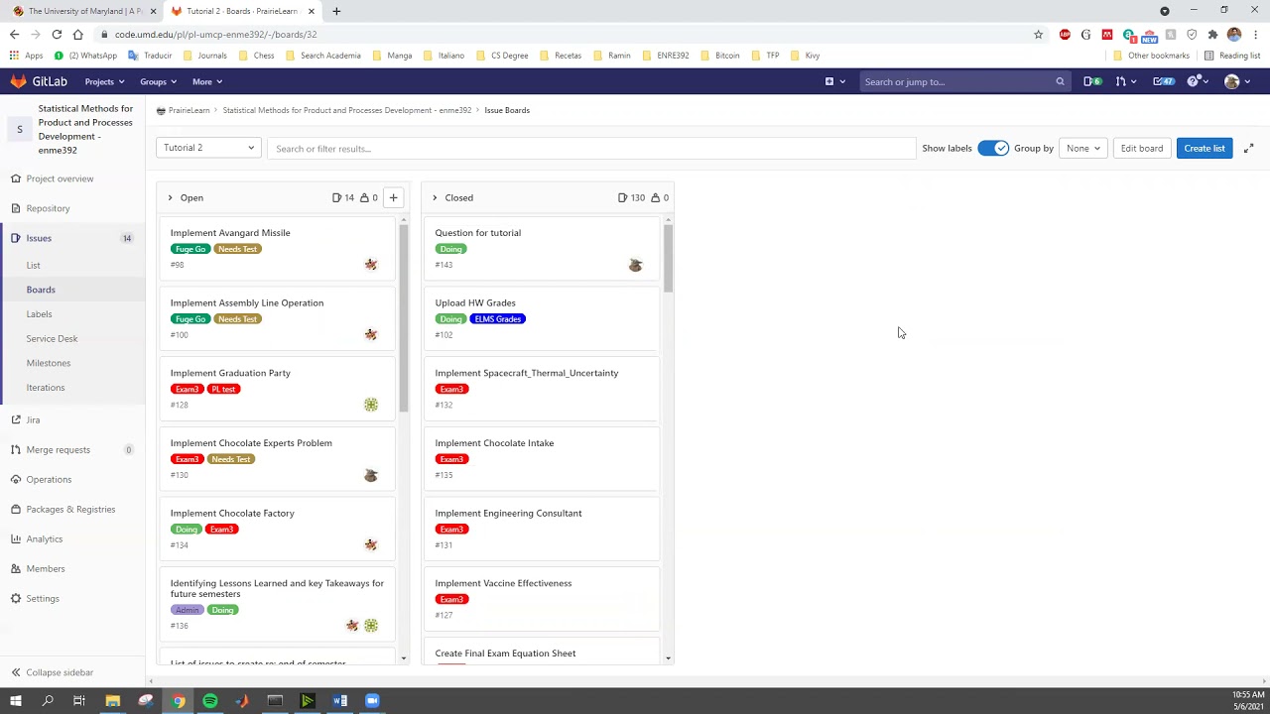The width and height of the screenshot is (1270, 714).
Task: Click the Closed list vertical scrollbar
Action: click(668, 258)
